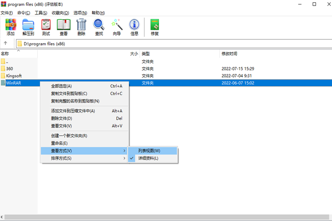Sort by 名称 column header
The width and height of the screenshot is (332, 221).
coord(19,54)
